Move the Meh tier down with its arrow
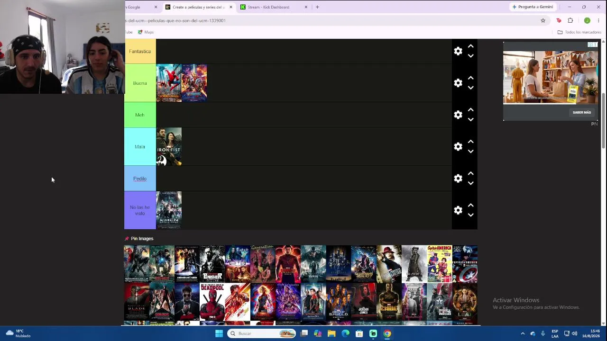 471,119
